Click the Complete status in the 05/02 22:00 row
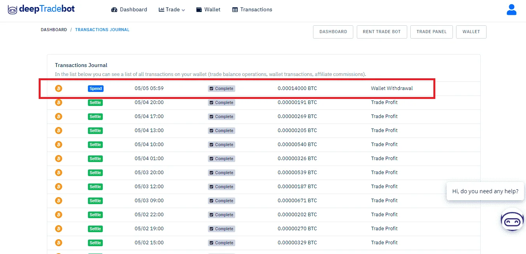Screen dimensions: 526x254 [222, 215]
